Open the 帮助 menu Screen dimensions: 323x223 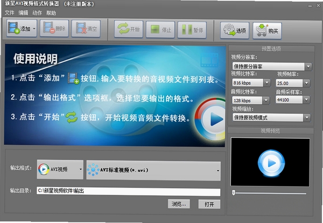tap(51, 13)
